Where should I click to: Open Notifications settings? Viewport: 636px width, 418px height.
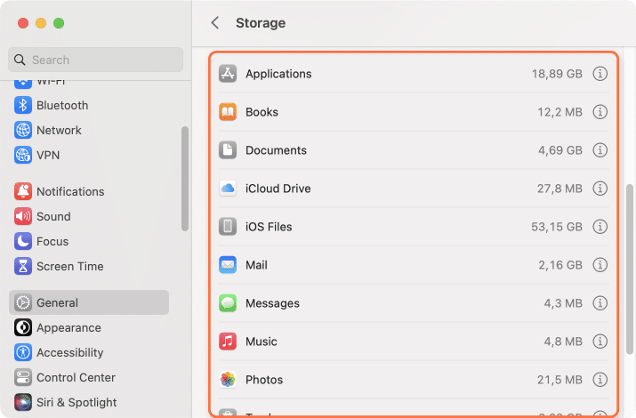[x=89, y=191]
